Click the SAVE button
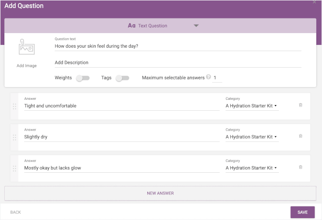 (x=302, y=212)
